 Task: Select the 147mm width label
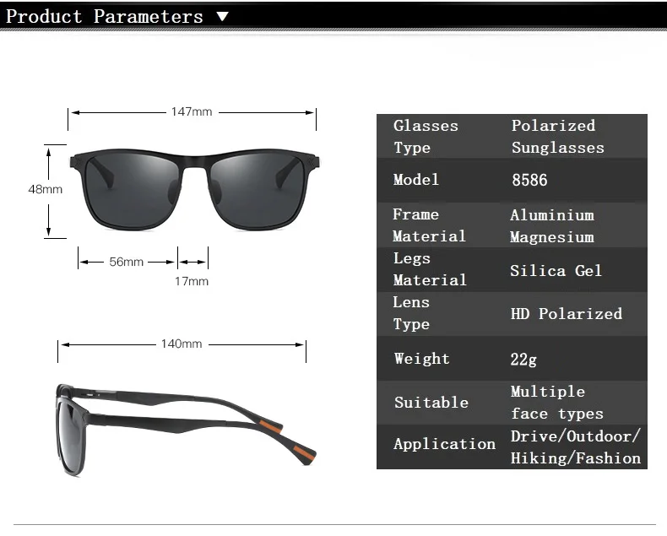click(x=192, y=112)
